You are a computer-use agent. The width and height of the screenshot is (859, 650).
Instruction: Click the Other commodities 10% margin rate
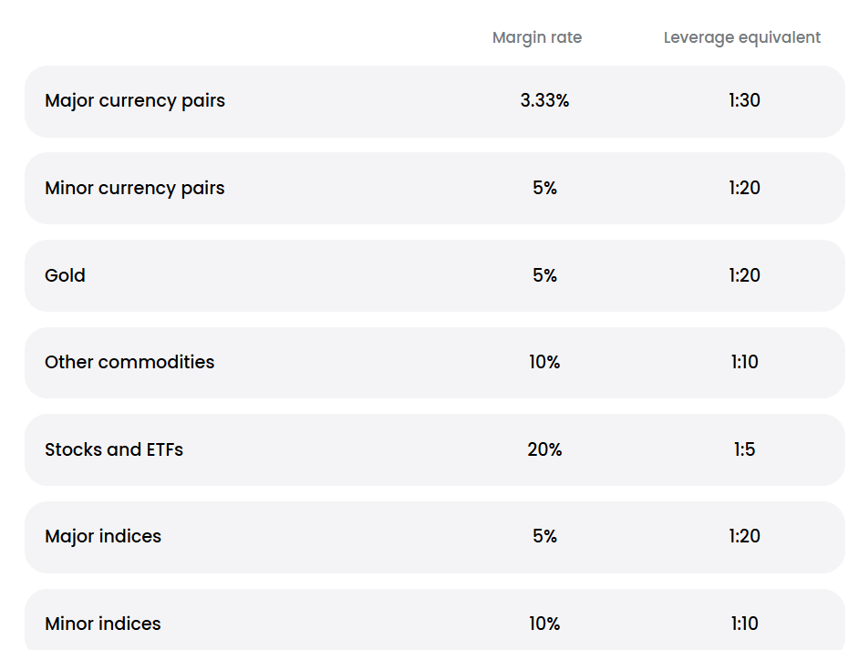[x=544, y=362]
